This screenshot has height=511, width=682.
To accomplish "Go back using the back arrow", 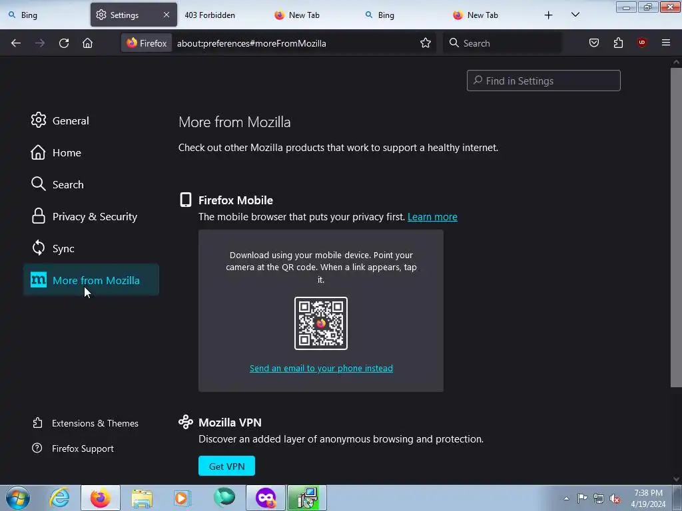I will click(16, 43).
